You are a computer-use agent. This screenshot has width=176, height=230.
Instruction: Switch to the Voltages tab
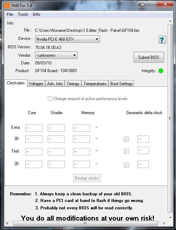[x=36, y=84]
